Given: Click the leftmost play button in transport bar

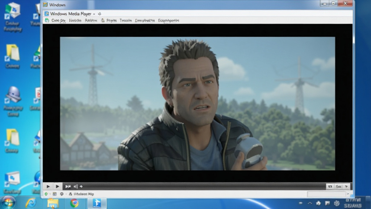Looking at the screenshot, I should 48,187.
